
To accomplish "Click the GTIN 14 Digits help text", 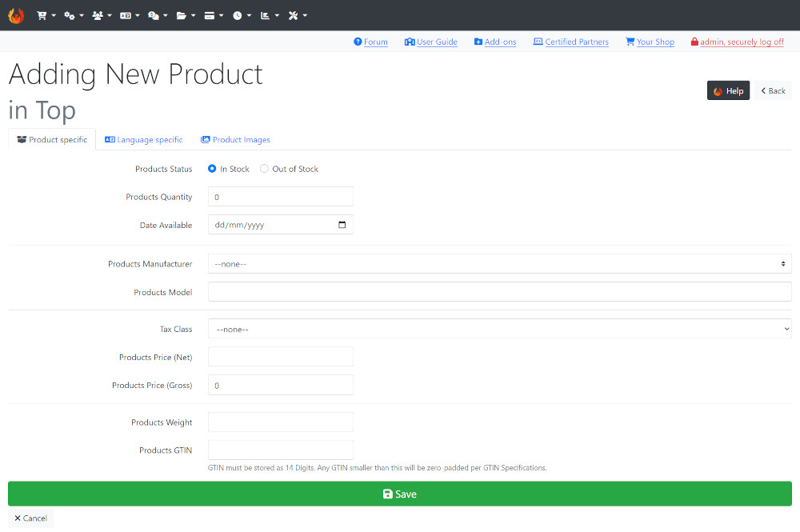I will point(377,468).
